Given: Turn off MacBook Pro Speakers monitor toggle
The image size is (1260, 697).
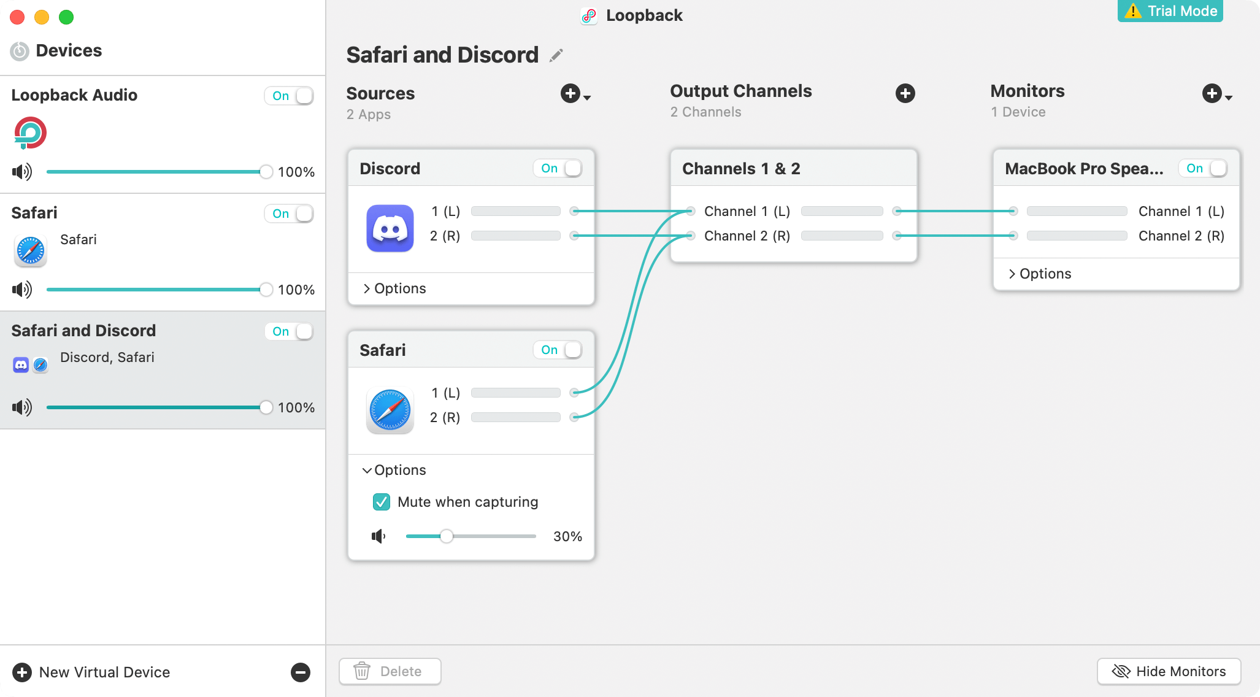Looking at the screenshot, I should tap(1203, 169).
